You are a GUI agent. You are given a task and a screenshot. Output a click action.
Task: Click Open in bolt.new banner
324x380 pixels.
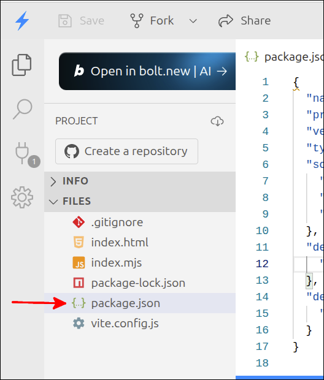(147, 71)
